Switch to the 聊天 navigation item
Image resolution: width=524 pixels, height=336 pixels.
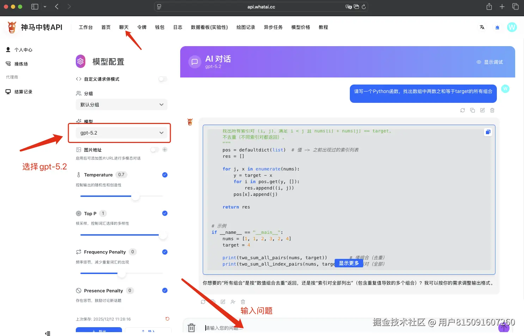(x=124, y=27)
